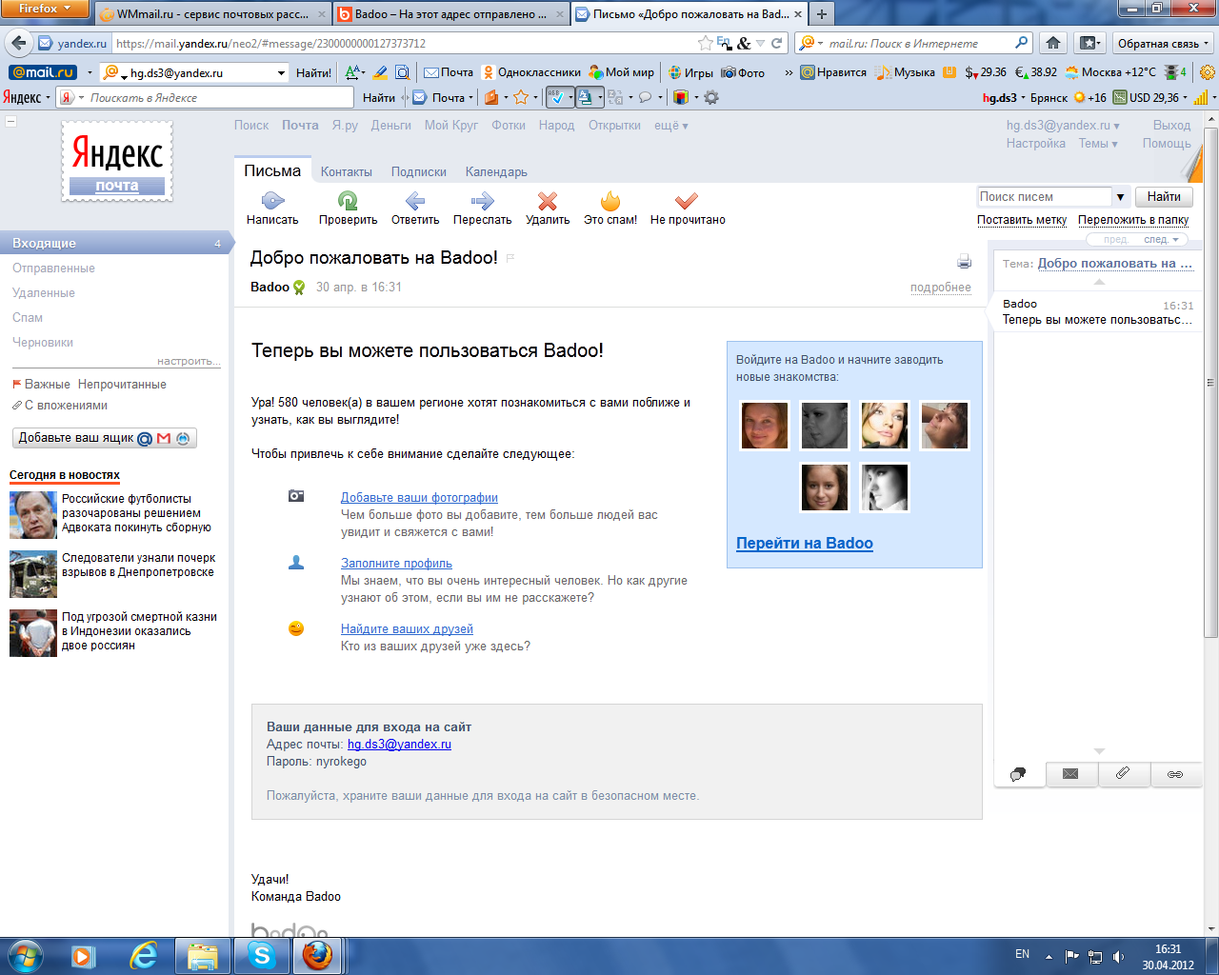
Task: Go back with the browser back arrow
Action: point(19,43)
